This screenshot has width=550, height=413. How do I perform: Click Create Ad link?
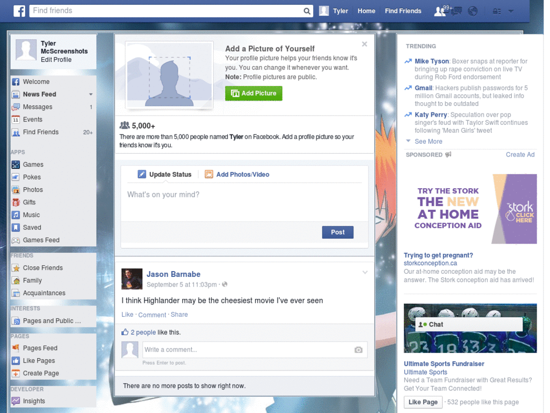(x=520, y=154)
